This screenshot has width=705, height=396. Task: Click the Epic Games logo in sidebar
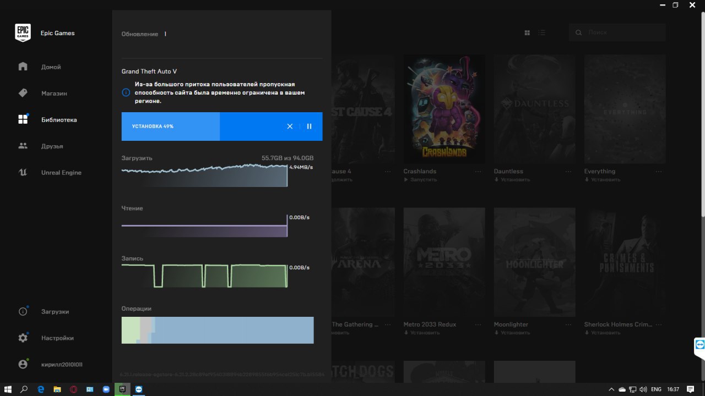(x=23, y=33)
